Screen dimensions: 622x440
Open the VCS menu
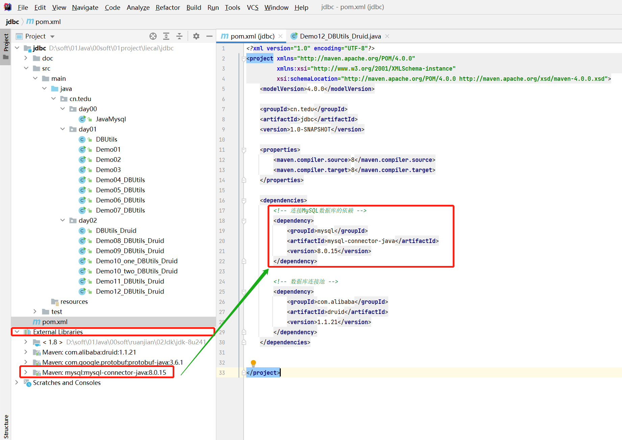click(252, 7)
